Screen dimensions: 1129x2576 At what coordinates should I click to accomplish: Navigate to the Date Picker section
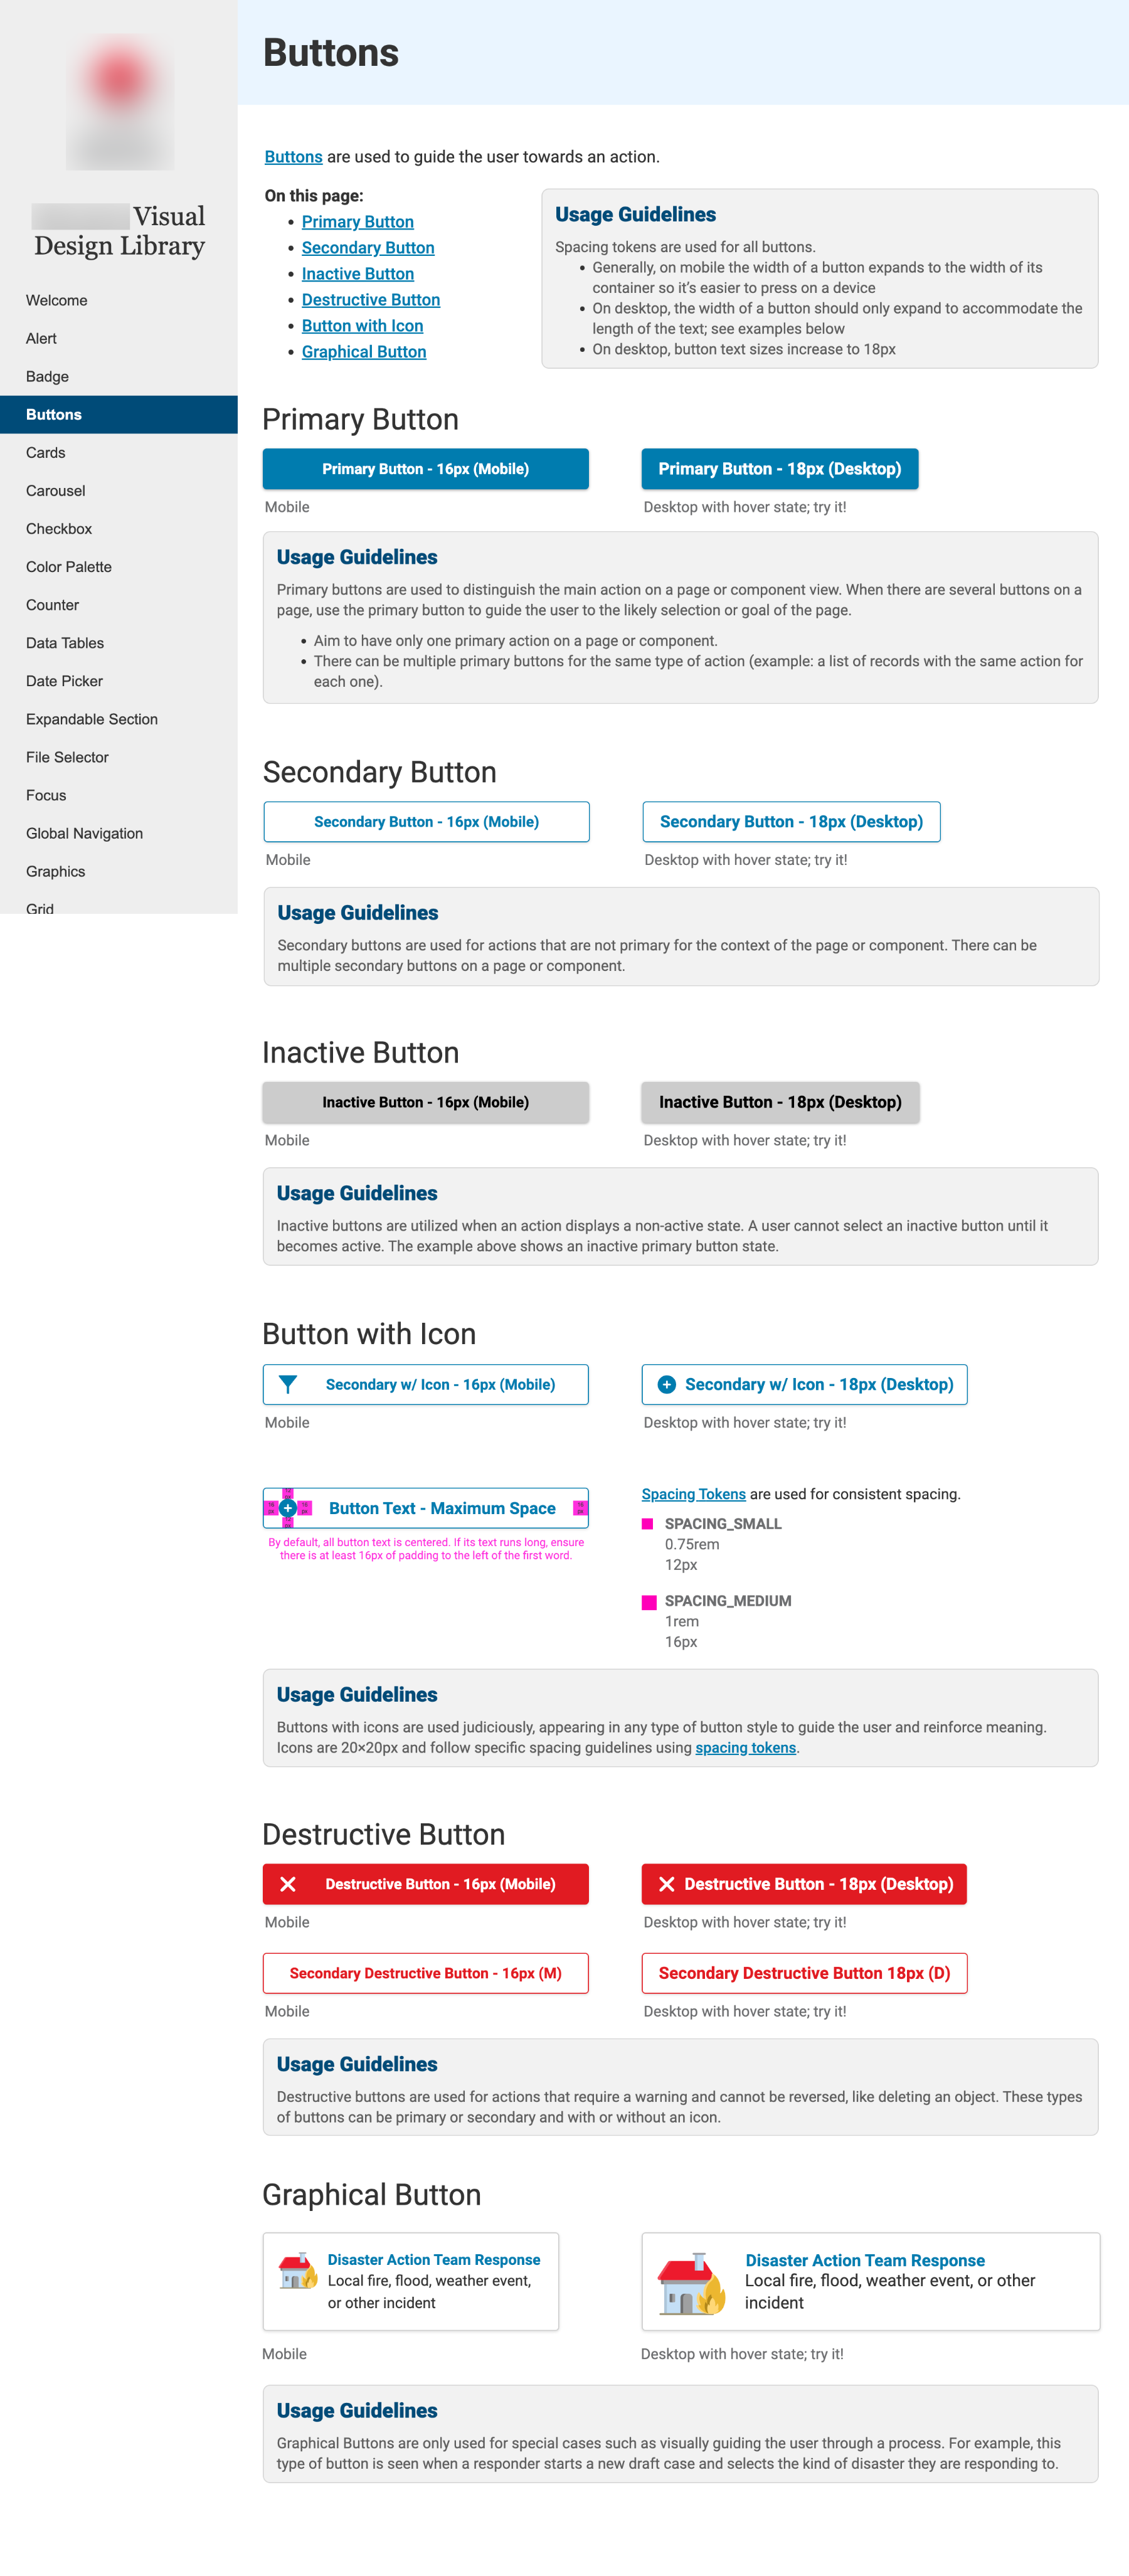coord(64,681)
